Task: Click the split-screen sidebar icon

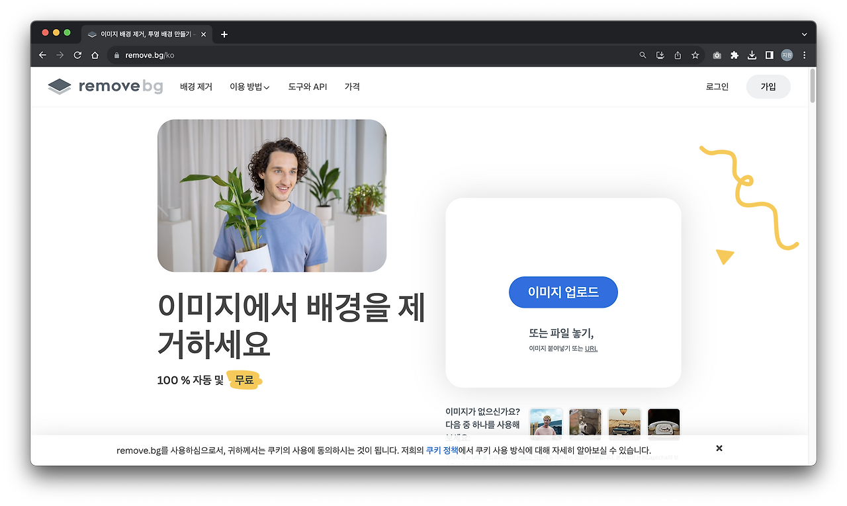Action: pos(769,56)
